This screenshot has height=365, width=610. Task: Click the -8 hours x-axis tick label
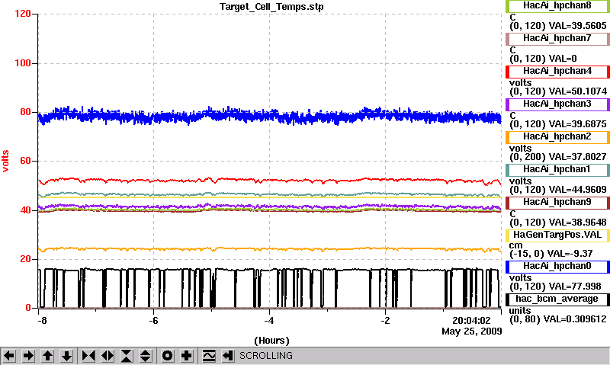[x=42, y=321]
